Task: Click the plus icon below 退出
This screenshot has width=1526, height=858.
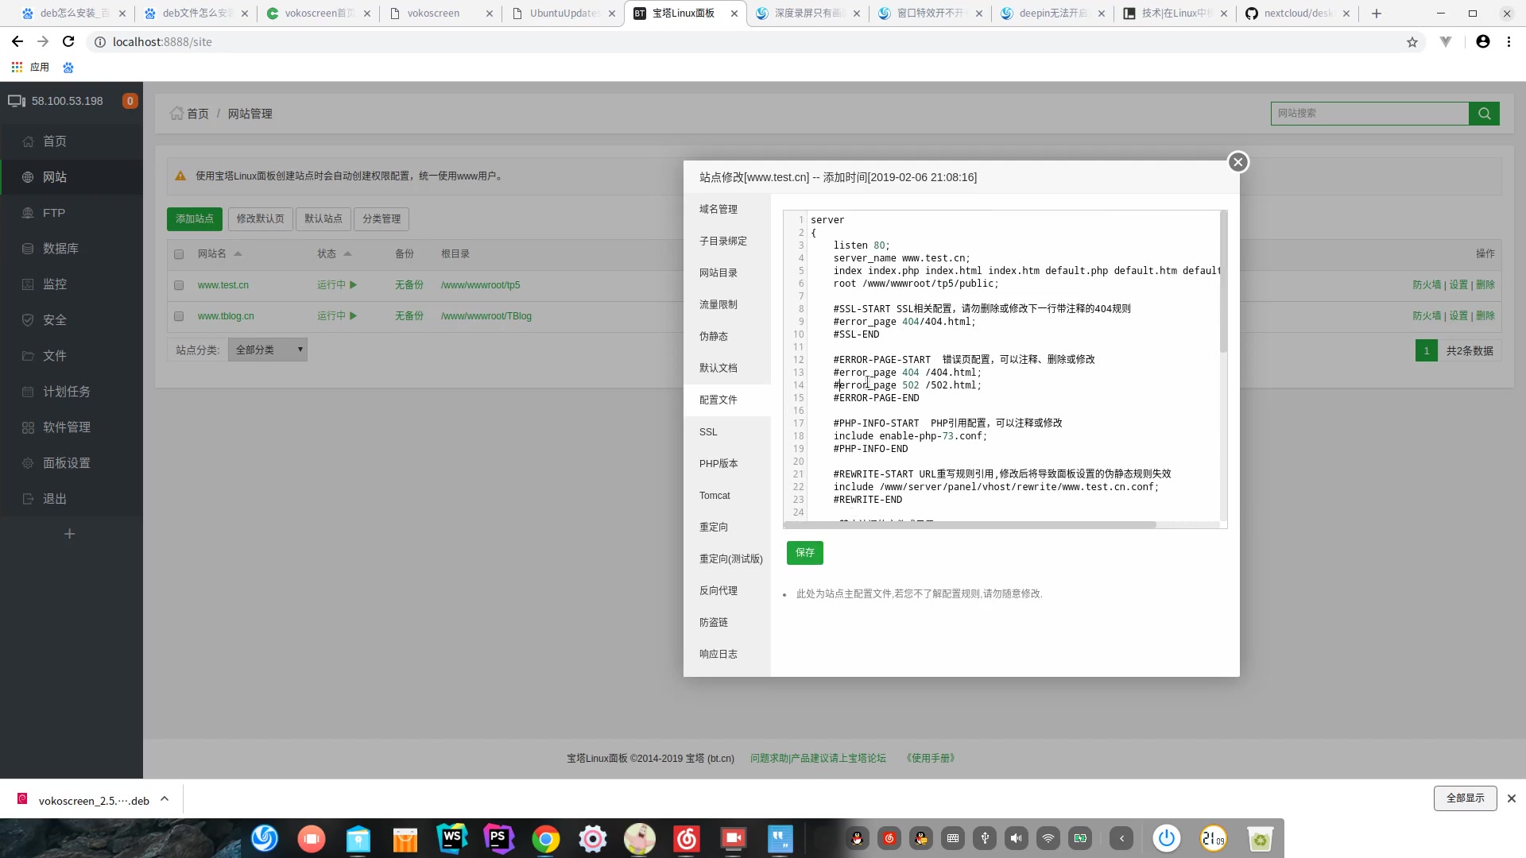Action: click(x=69, y=534)
